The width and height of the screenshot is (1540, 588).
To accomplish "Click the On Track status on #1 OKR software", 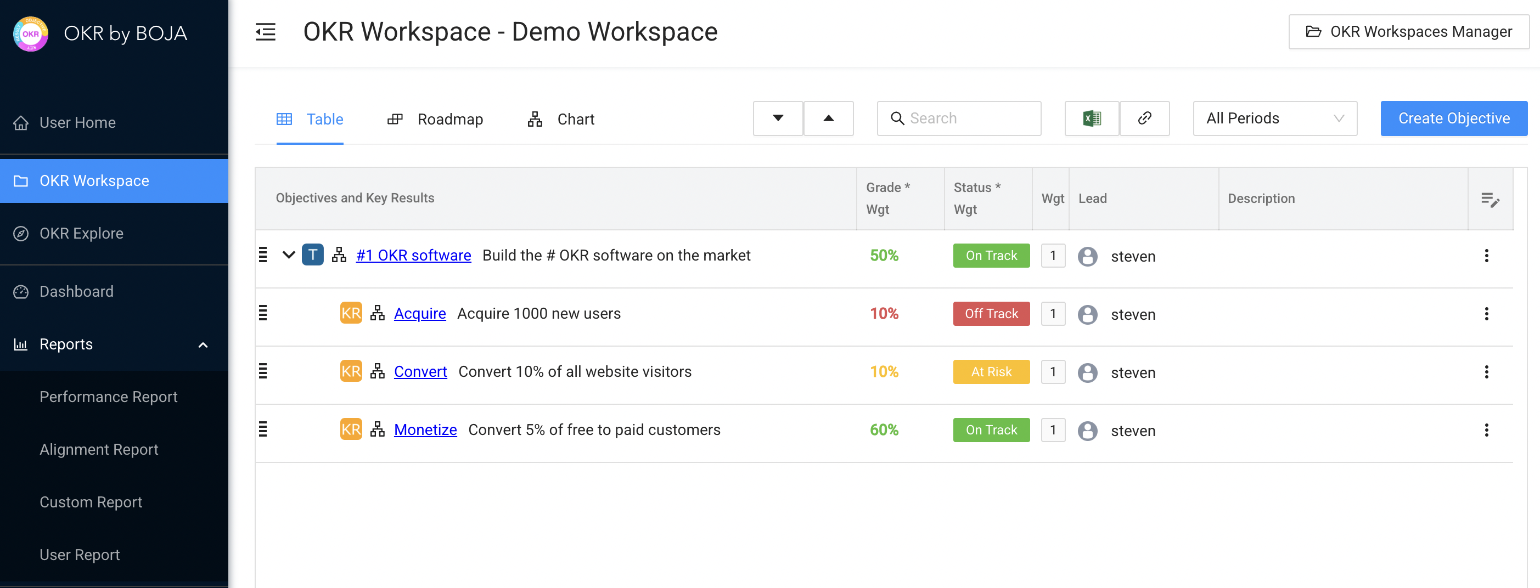I will [991, 255].
